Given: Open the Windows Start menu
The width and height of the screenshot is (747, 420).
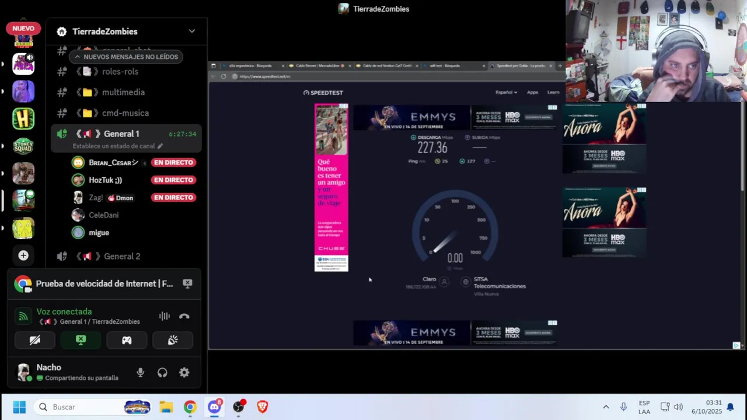Looking at the screenshot, I should pos(19,407).
